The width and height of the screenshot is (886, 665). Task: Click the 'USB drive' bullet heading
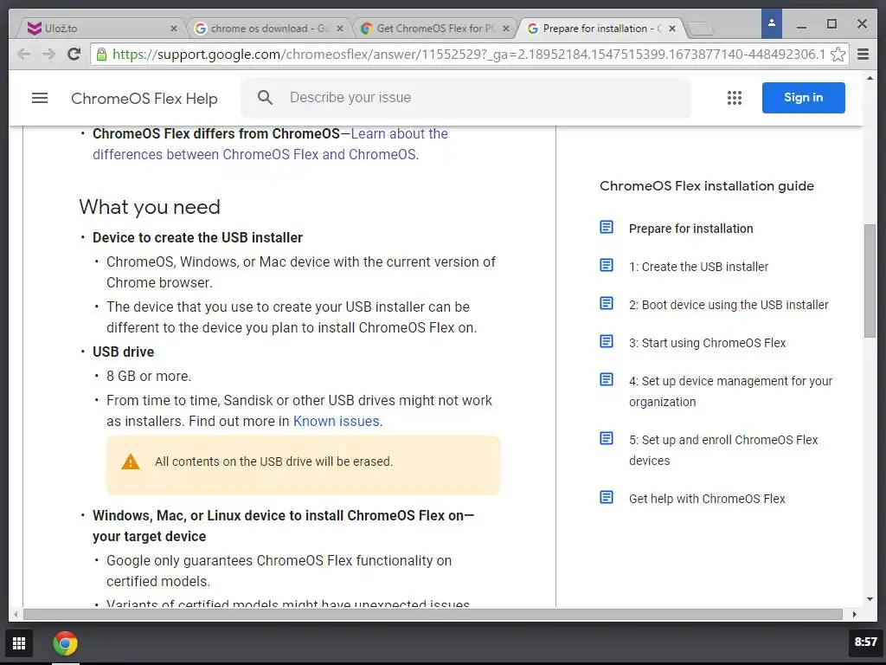[123, 352]
